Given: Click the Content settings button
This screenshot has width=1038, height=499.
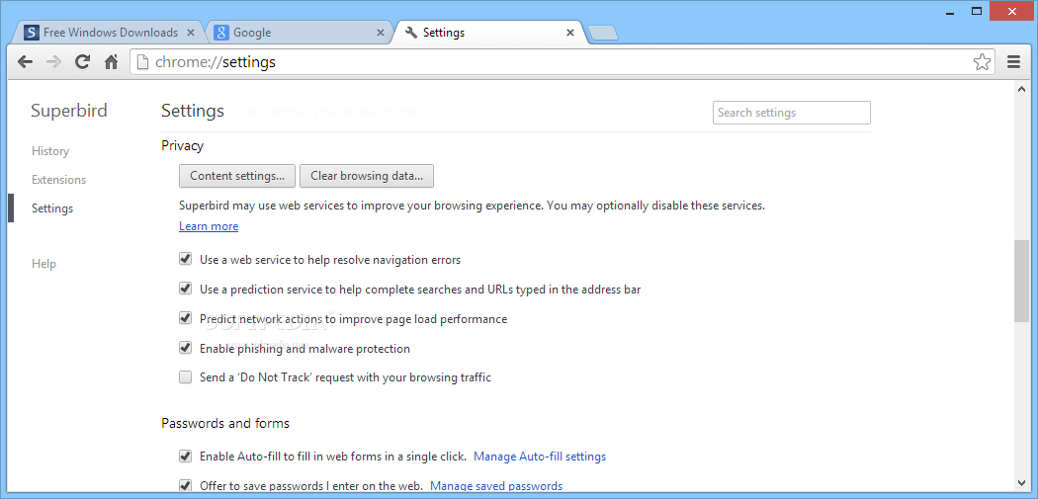Looking at the screenshot, I should click(x=237, y=176).
